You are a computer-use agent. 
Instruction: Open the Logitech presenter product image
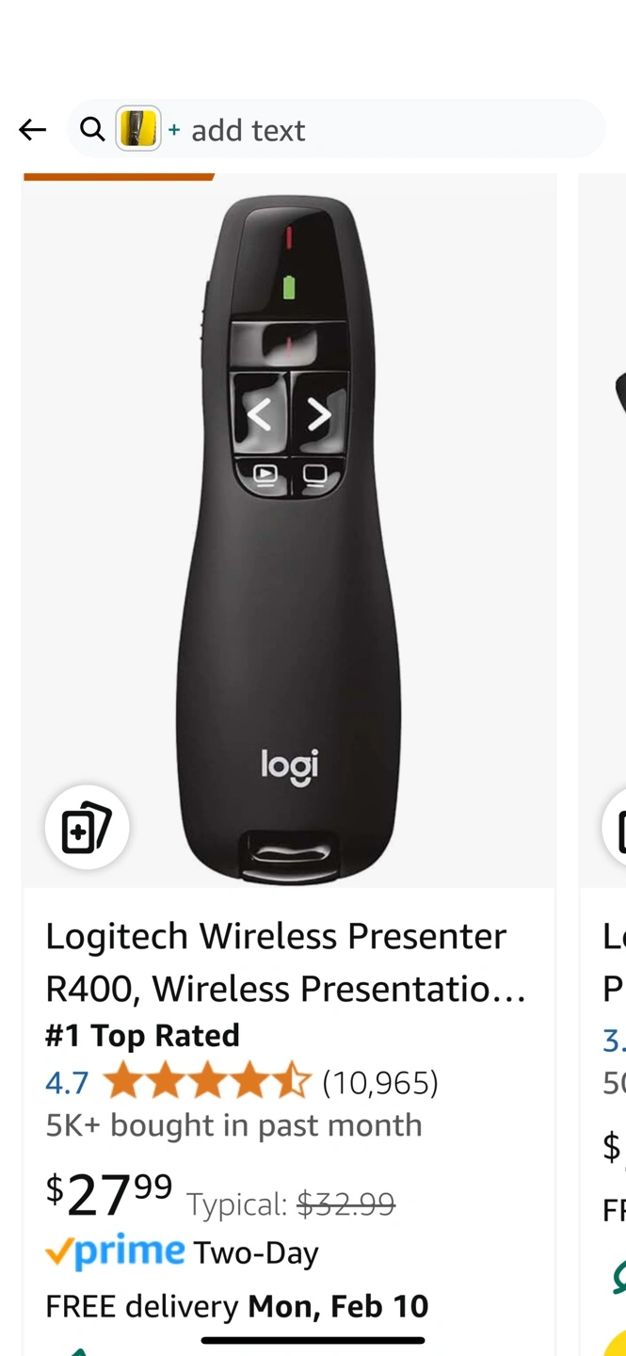(289, 530)
